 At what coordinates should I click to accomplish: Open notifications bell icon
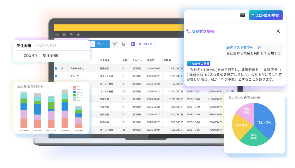pyautogui.click(x=71, y=34)
